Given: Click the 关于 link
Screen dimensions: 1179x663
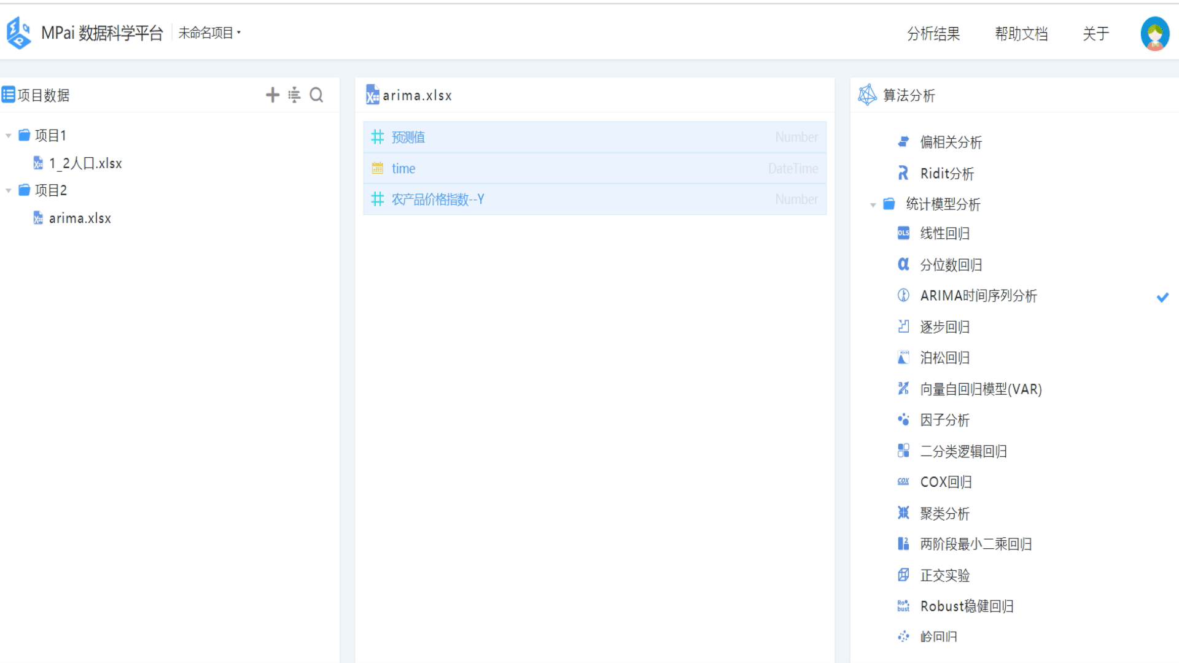Looking at the screenshot, I should pos(1095,34).
